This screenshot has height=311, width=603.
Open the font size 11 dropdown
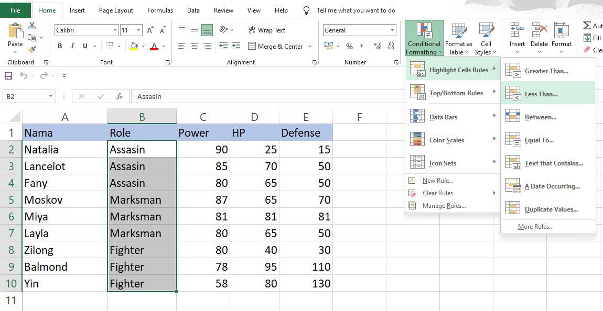pos(138,30)
